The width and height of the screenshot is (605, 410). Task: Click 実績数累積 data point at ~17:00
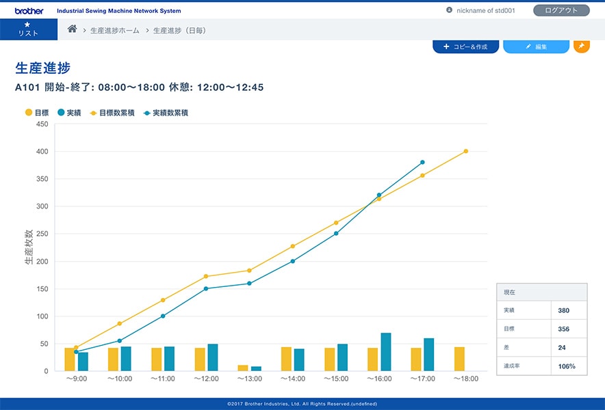tap(422, 162)
